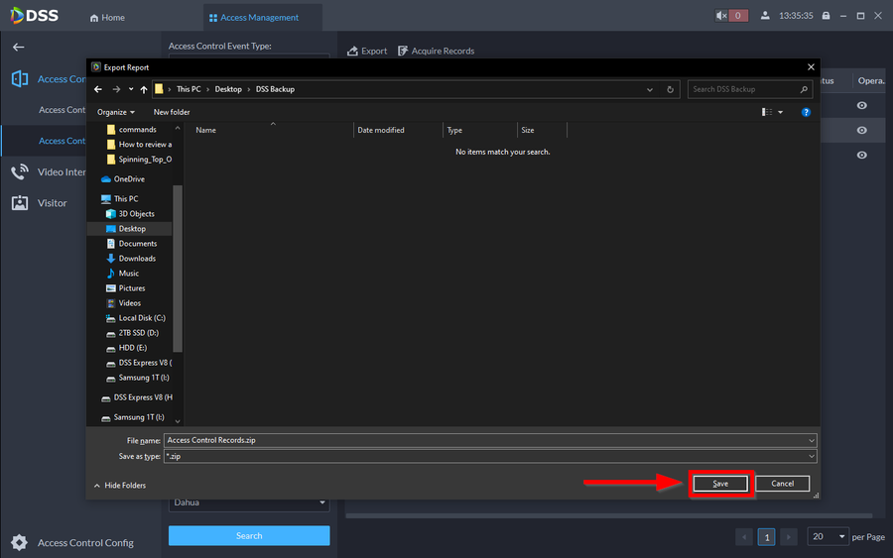This screenshot has width=893, height=558.
Task: Expand the Save as type dropdown
Action: (x=812, y=456)
